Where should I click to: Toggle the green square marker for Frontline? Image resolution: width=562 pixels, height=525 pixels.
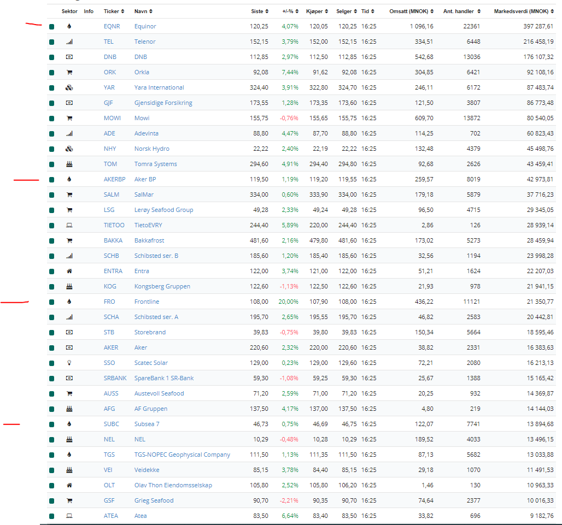(51, 302)
